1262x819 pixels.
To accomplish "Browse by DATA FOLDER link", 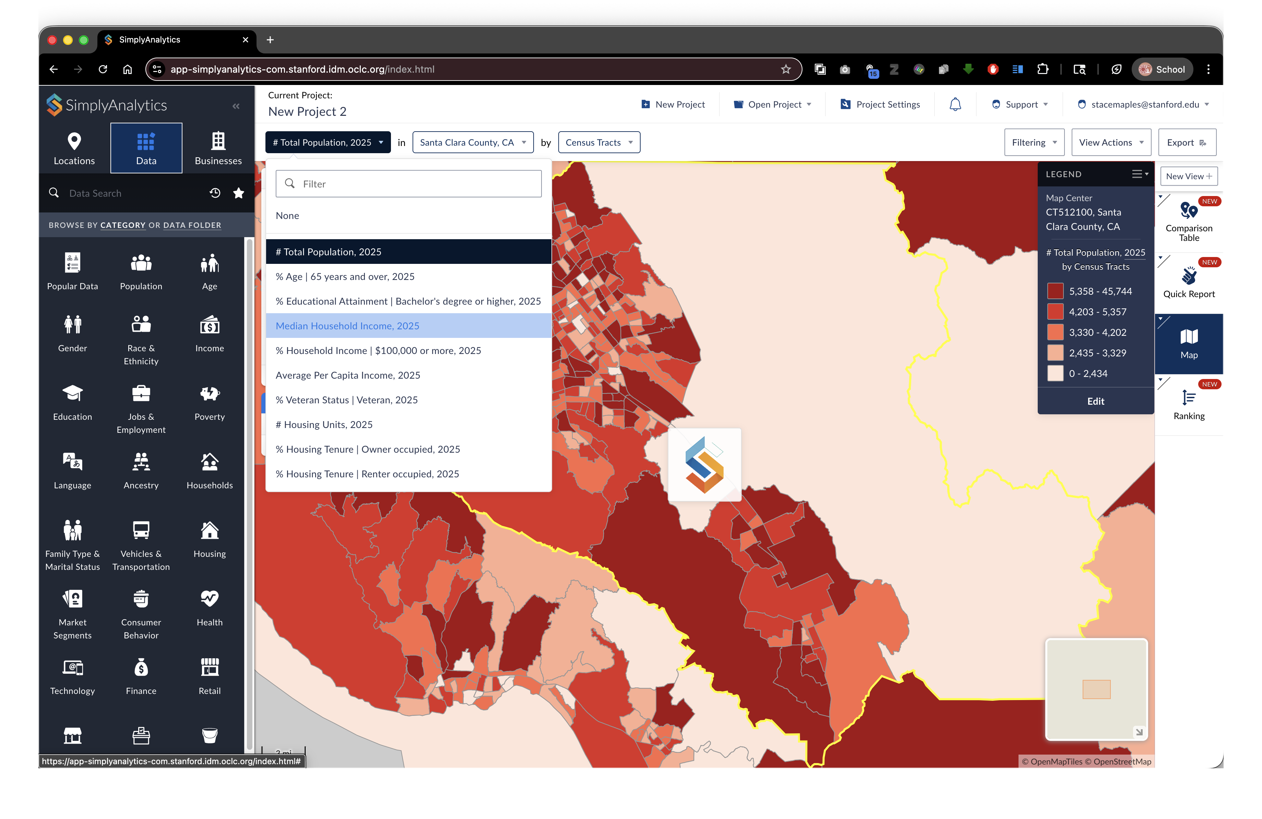I will [x=192, y=225].
